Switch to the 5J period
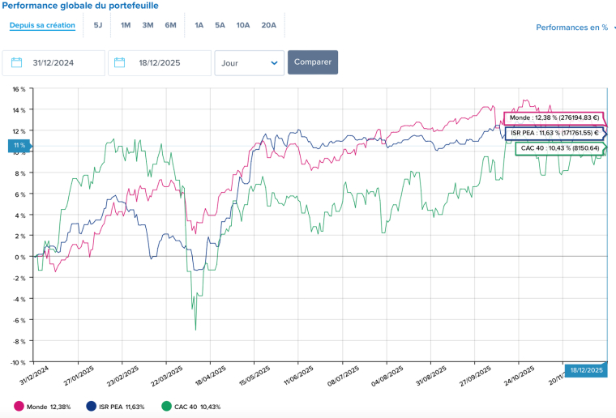The width and height of the screenshot is (616, 418). point(98,25)
